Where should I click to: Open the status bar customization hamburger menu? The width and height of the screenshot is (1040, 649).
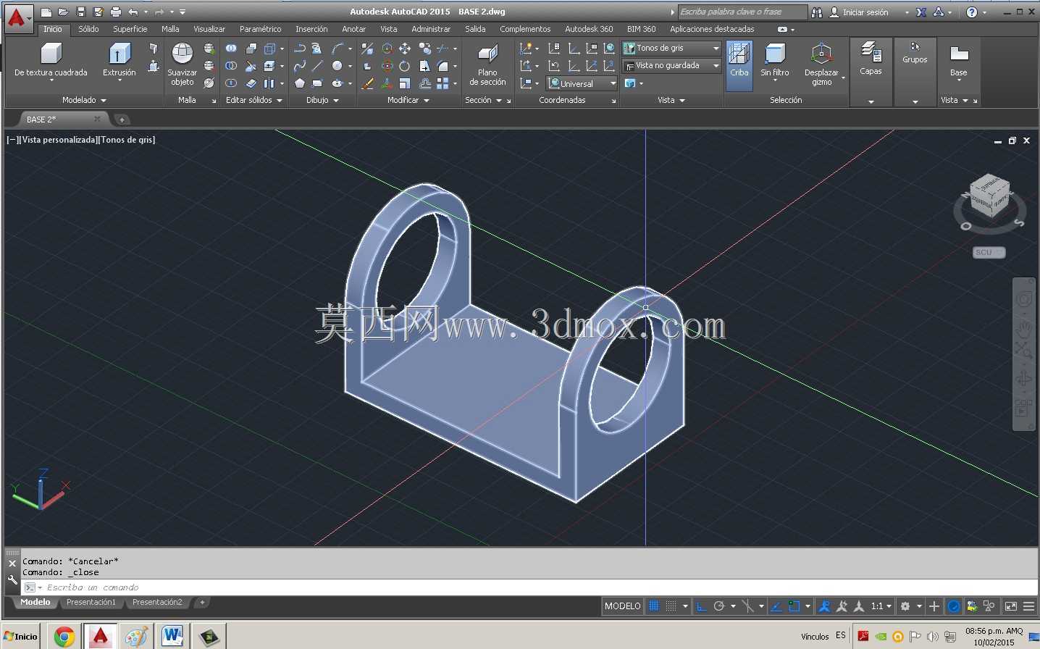point(1028,606)
